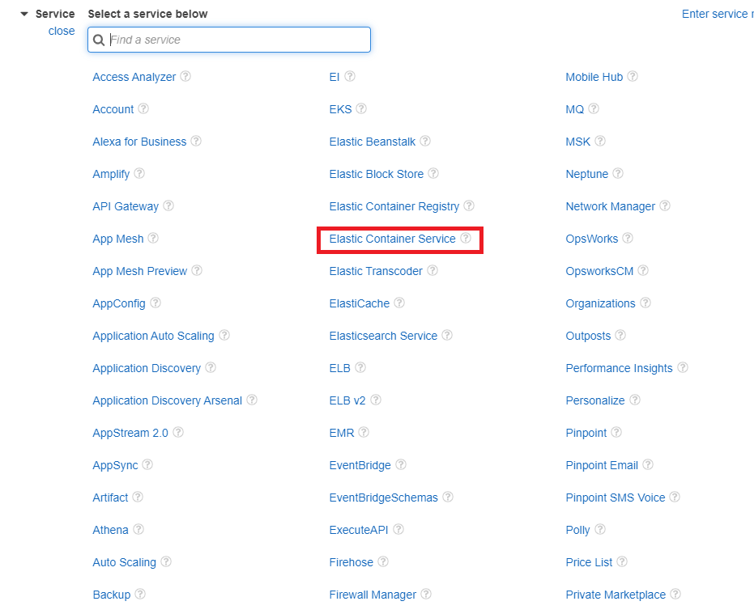
Task: Choose the AppConfig service
Action: pos(119,303)
